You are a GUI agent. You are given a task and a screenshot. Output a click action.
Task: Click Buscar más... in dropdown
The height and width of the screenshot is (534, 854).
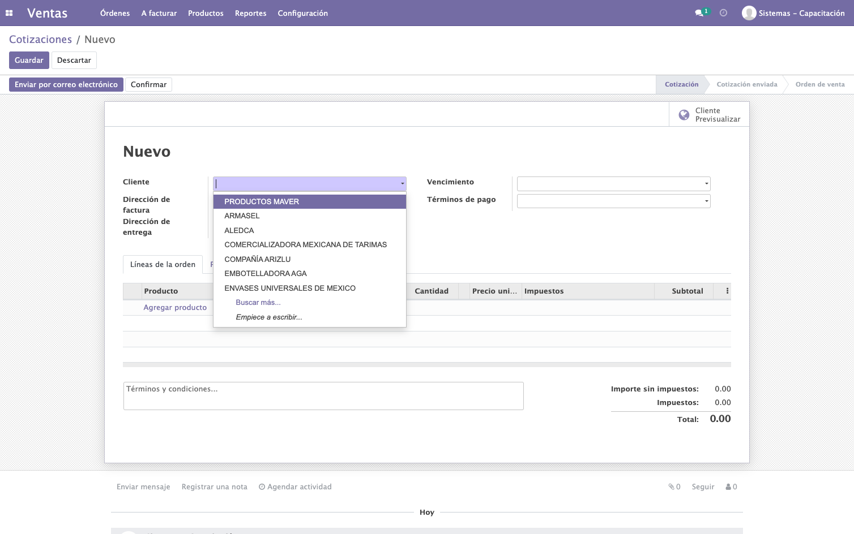pos(310,302)
